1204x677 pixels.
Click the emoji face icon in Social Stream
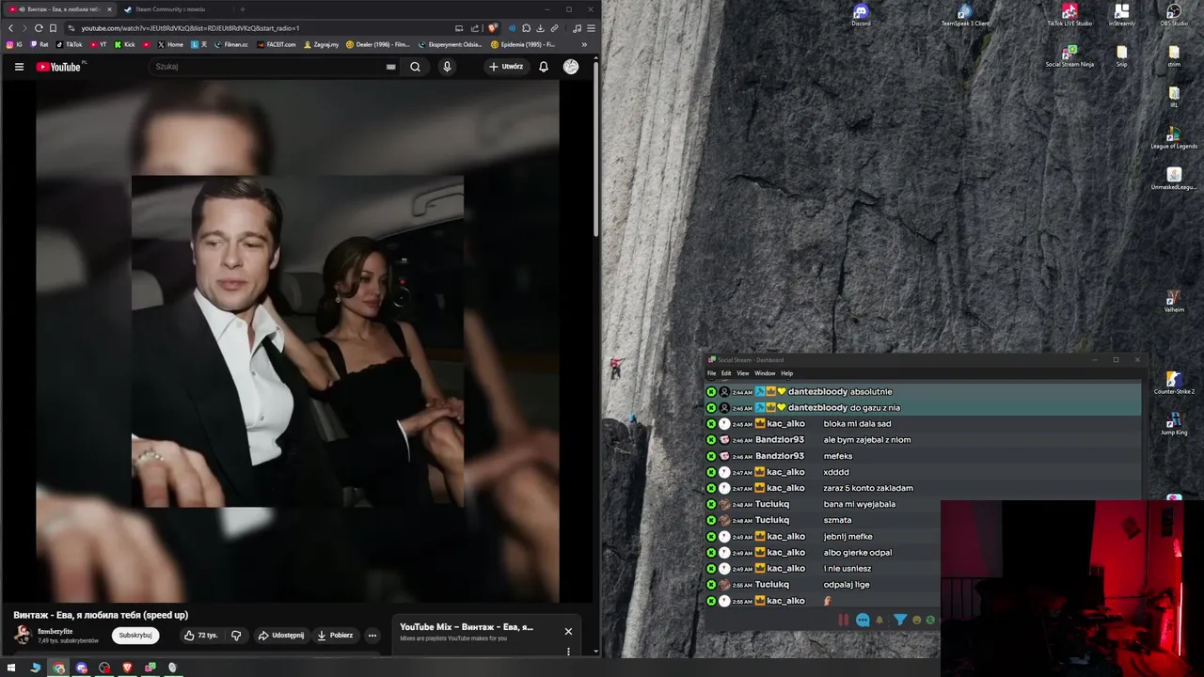(917, 620)
